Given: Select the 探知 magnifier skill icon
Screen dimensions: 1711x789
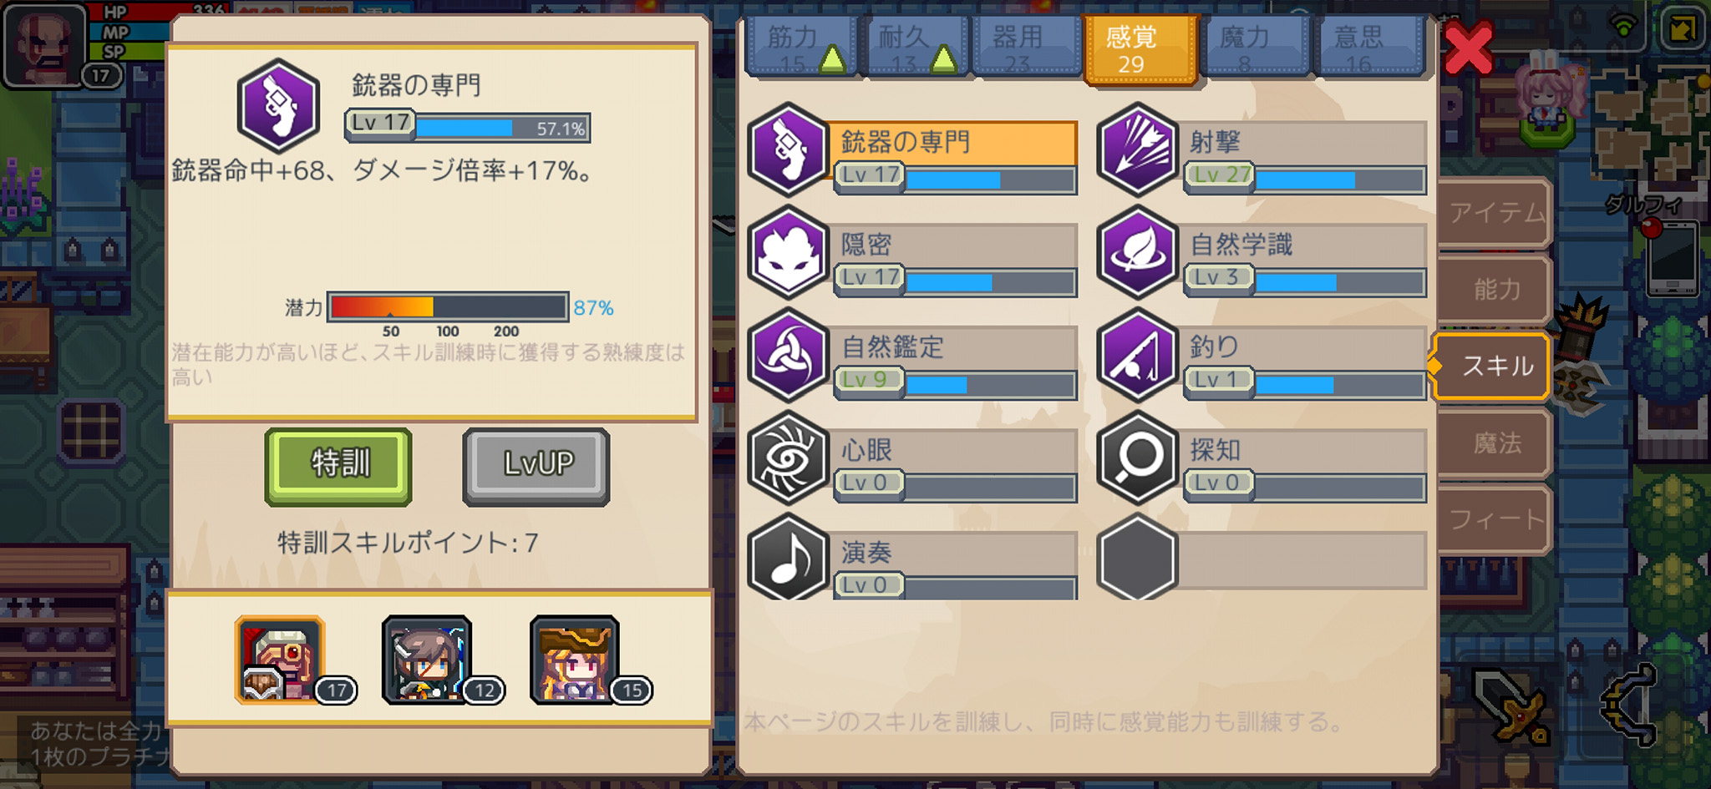Looking at the screenshot, I should tap(1137, 458).
